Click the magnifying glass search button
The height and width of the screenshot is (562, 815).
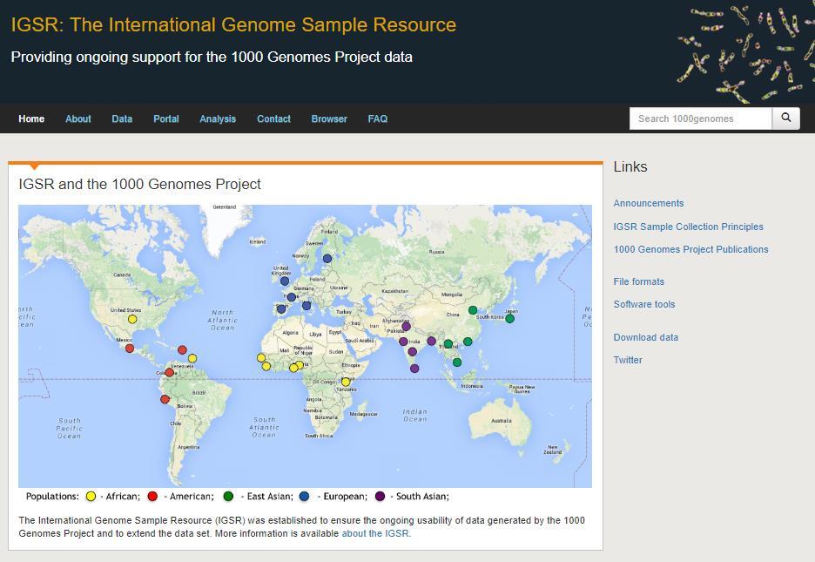(x=786, y=118)
